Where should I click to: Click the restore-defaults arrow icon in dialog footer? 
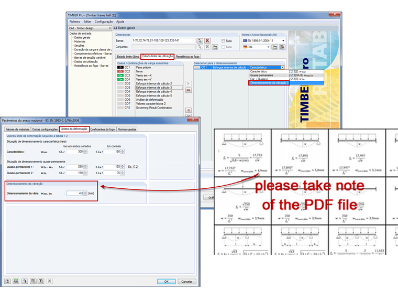pyautogui.click(x=25, y=281)
